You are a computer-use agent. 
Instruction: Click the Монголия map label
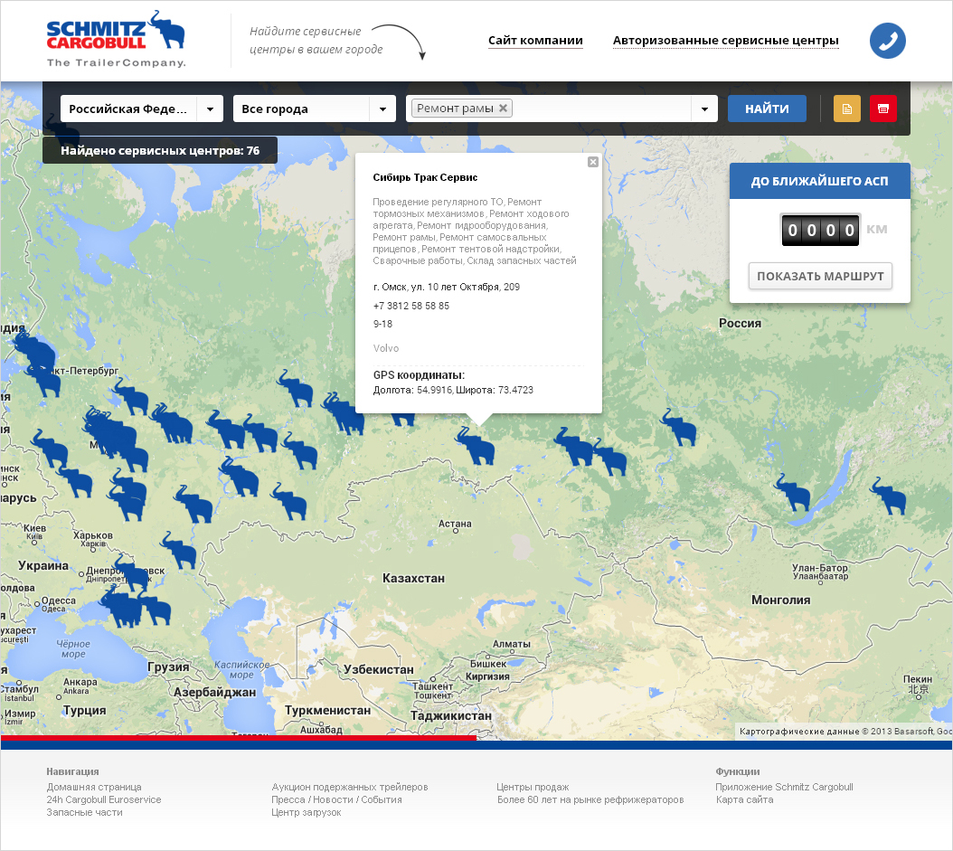(781, 600)
